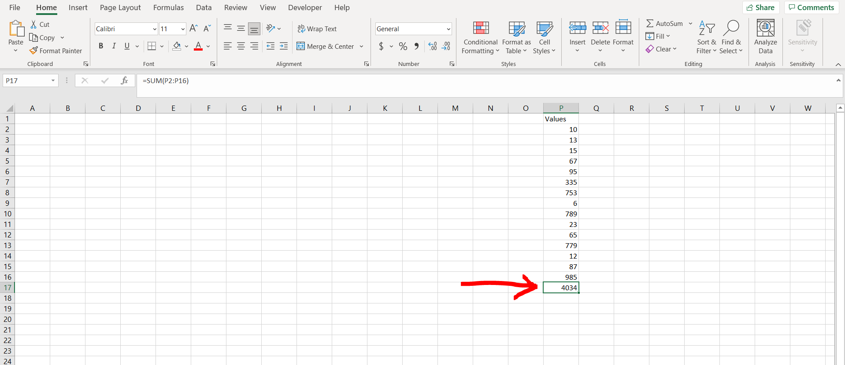Click the Insert Function fx button
This screenshot has width=845, height=365.
pos(124,80)
